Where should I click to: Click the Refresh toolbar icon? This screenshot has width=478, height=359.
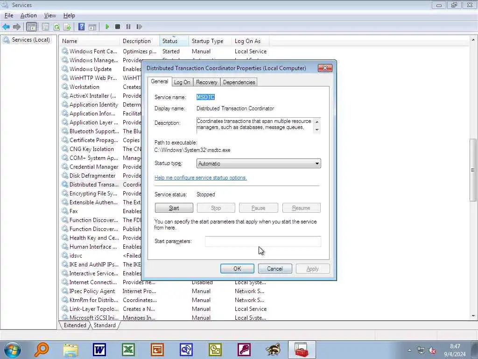click(56, 27)
